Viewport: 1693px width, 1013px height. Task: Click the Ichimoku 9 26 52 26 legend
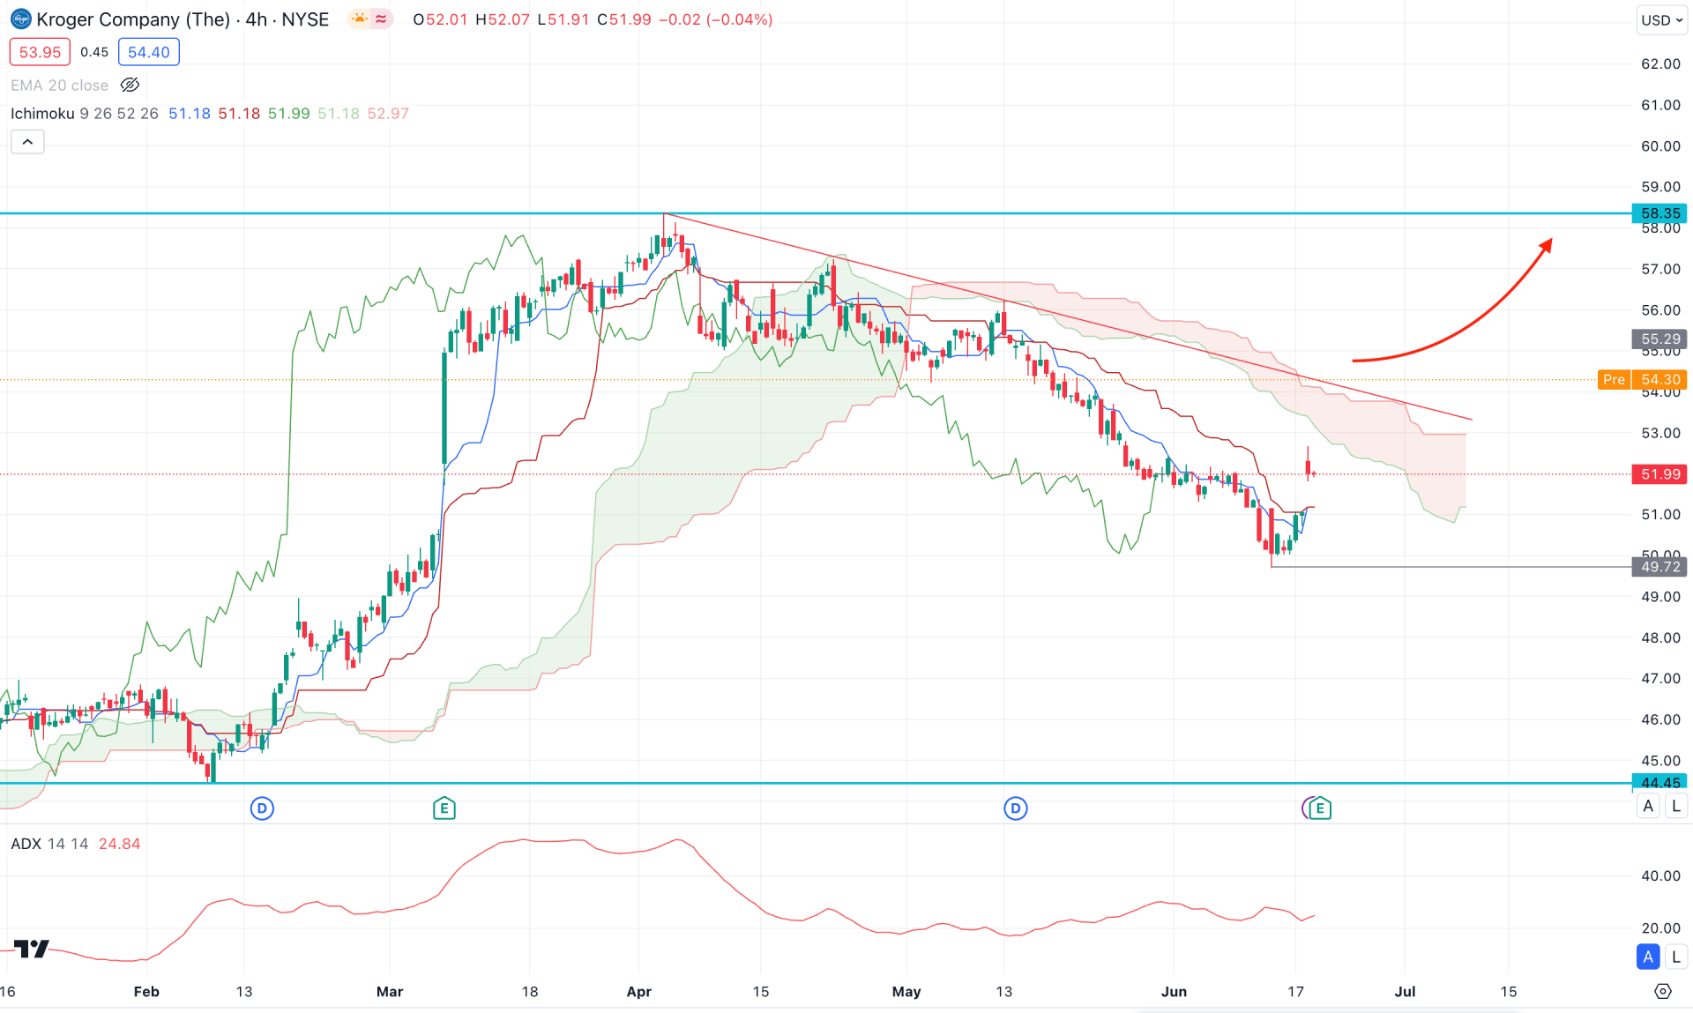(85, 114)
